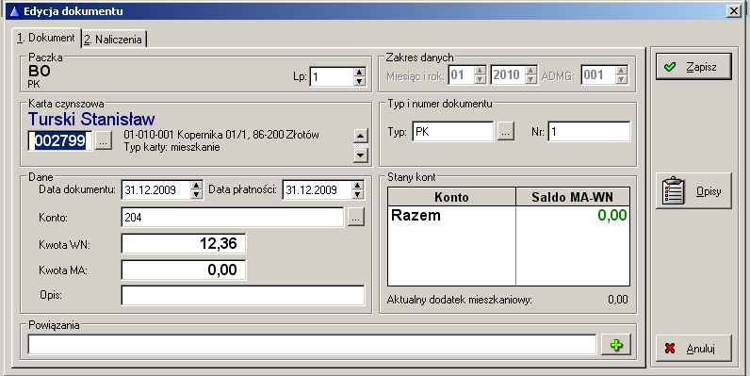Viewport: 750px width, 376px height.
Task: Decrease Data płatności with the down spinner
Action: point(357,194)
